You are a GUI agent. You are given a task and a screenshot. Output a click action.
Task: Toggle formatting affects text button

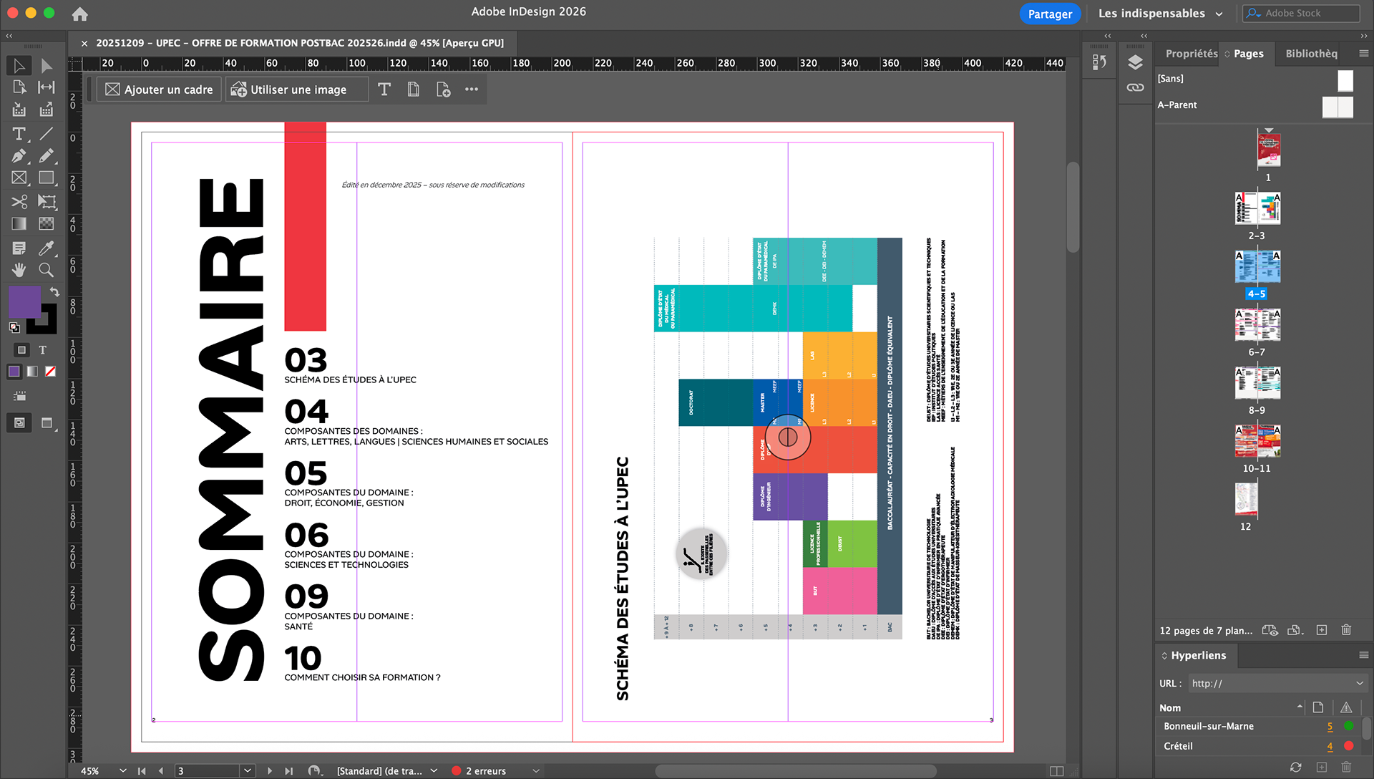pos(43,350)
